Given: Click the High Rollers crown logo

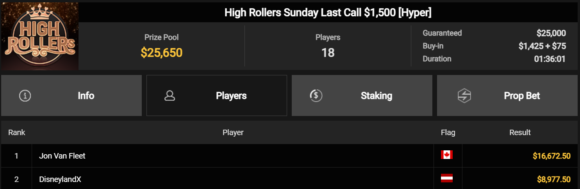Looking at the screenshot, I should (40, 36).
